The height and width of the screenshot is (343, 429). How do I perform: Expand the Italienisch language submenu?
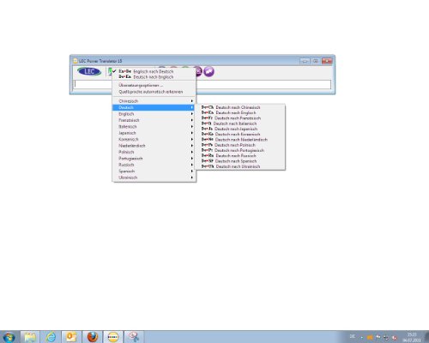(x=154, y=127)
